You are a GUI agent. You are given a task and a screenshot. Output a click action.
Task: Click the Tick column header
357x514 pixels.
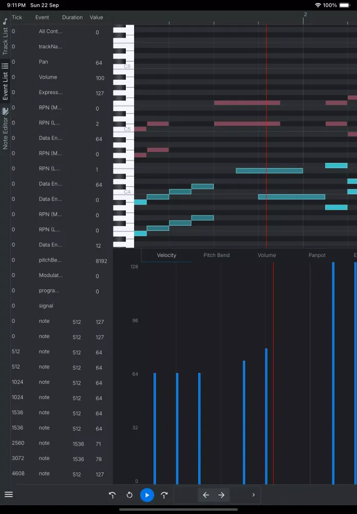tap(17, 17)
